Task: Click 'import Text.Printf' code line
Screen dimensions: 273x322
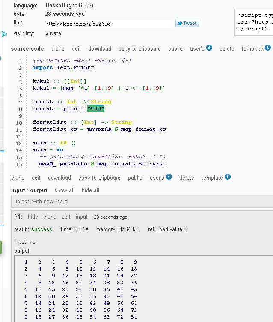Action: (x=63, y=67)
